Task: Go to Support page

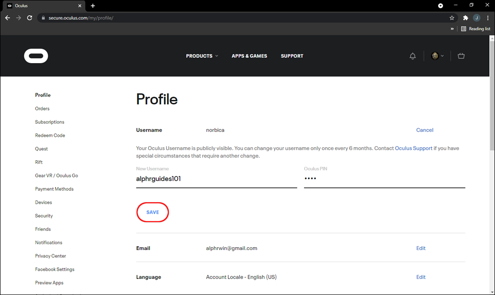Action: tap(292, 56)
